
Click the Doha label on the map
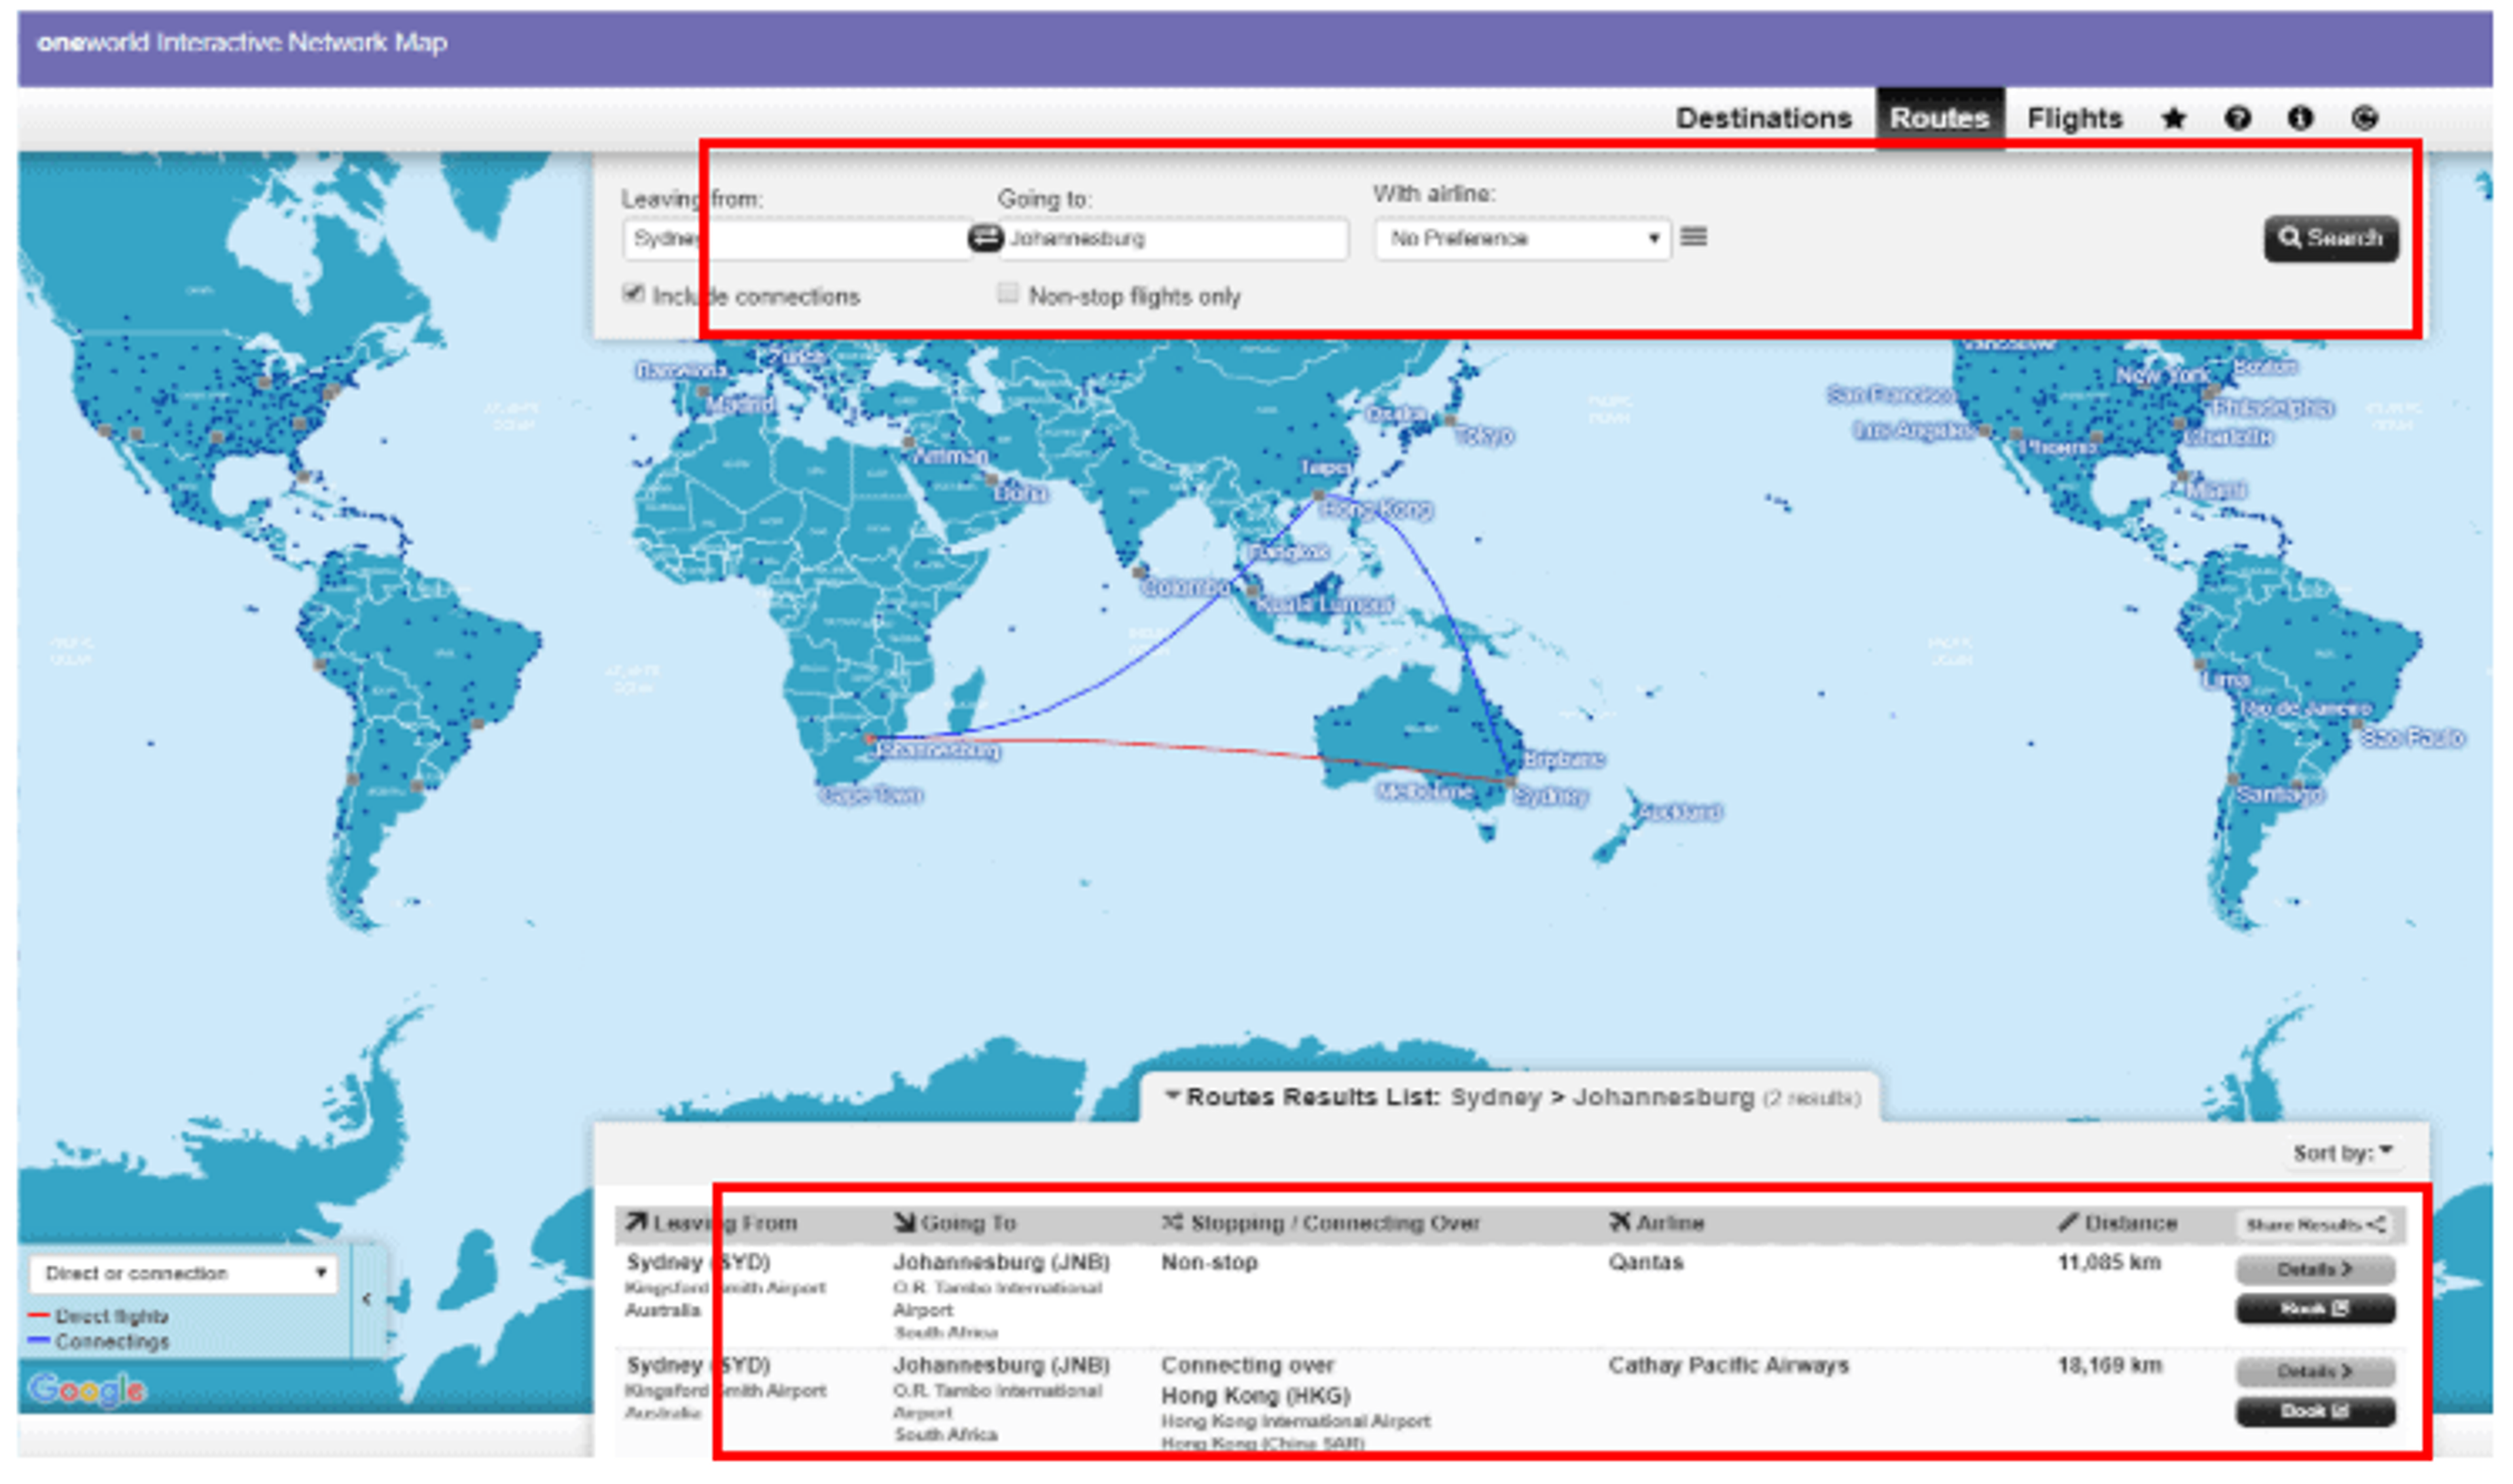(x=1020, y=493)
